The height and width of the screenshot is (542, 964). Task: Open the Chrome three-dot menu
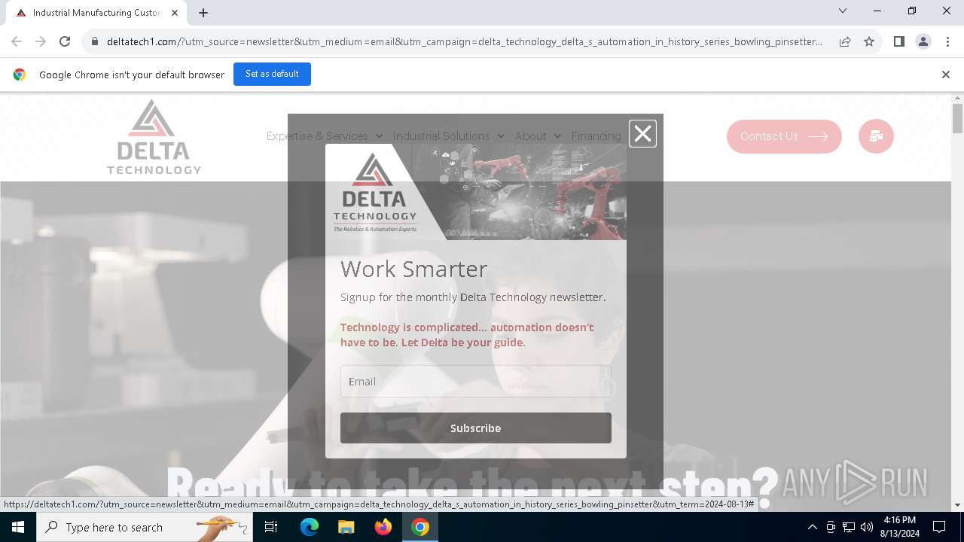point(947,41)
